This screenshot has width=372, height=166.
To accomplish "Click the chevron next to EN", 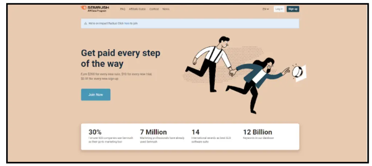I will tap(268, 9).
